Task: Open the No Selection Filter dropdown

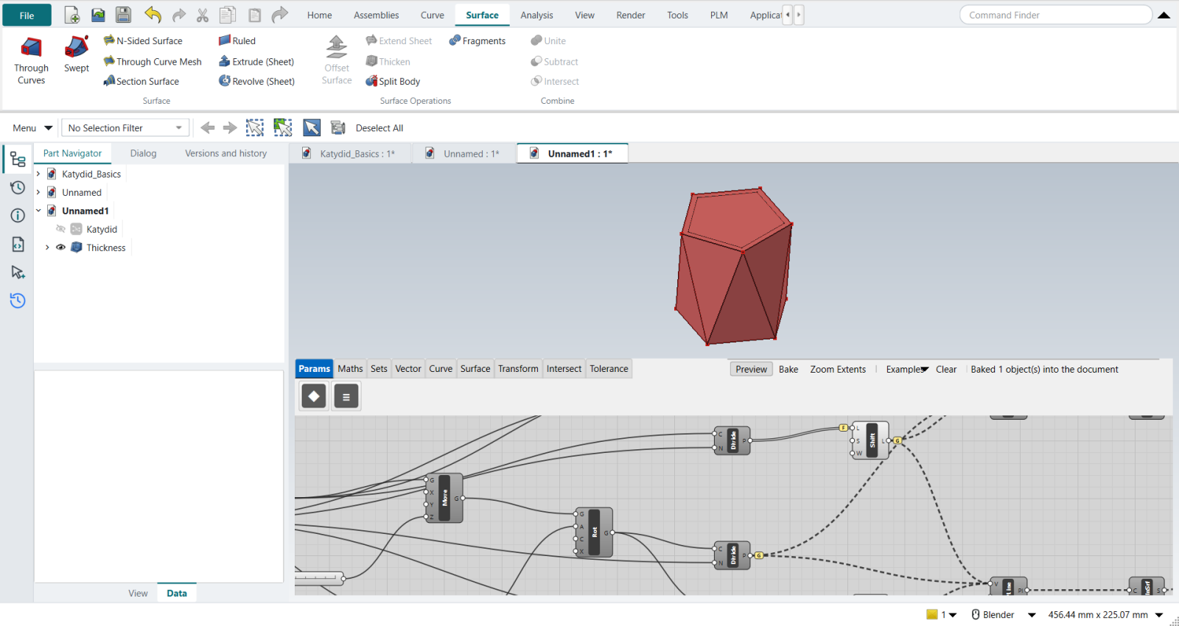Action: coord(125,128)
